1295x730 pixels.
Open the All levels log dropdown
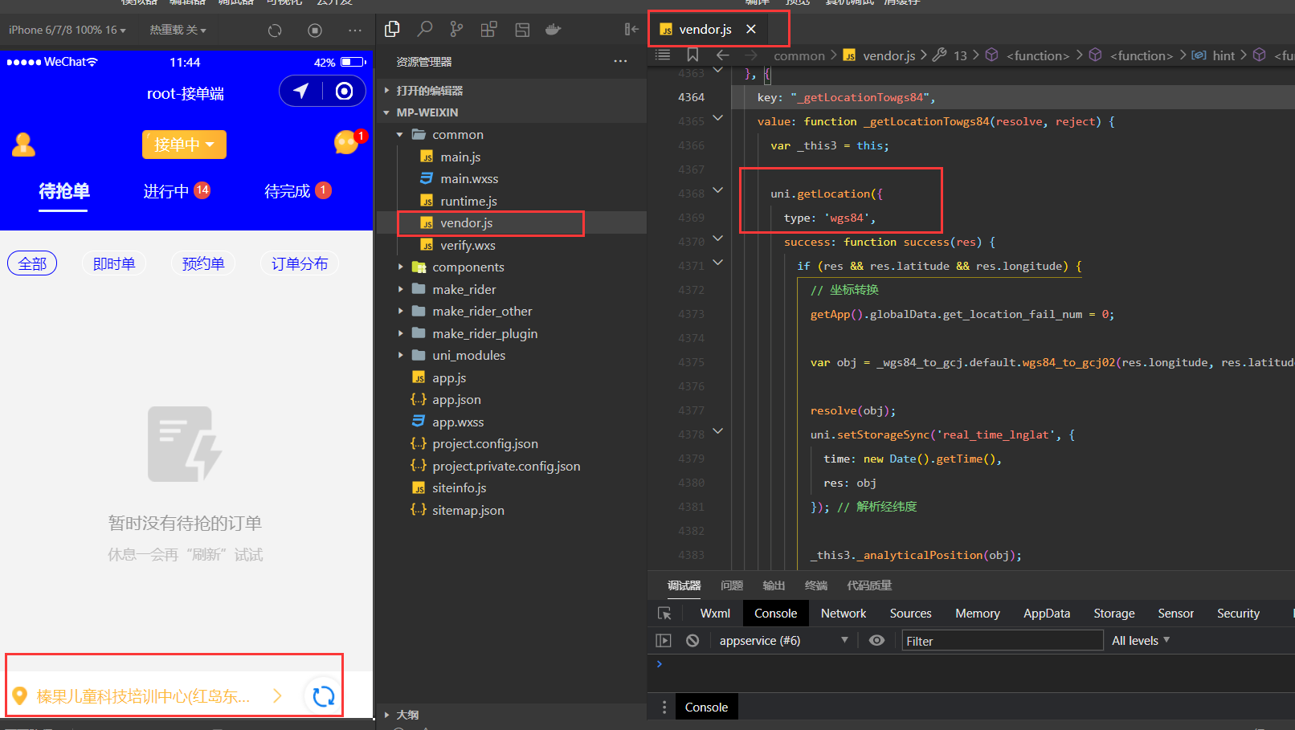(1141, 641)
